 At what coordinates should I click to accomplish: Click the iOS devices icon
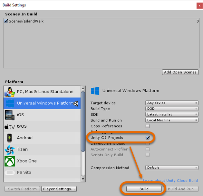9,115
